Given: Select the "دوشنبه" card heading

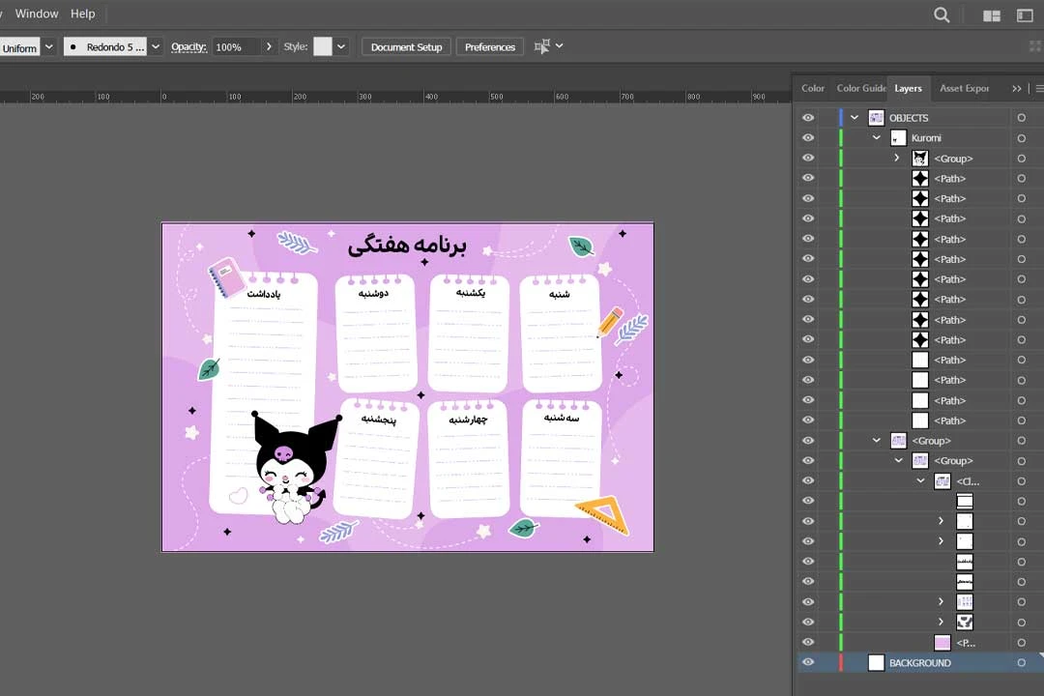Looking at the screenshot, I should pyautogui.click(x=373, y=293).
